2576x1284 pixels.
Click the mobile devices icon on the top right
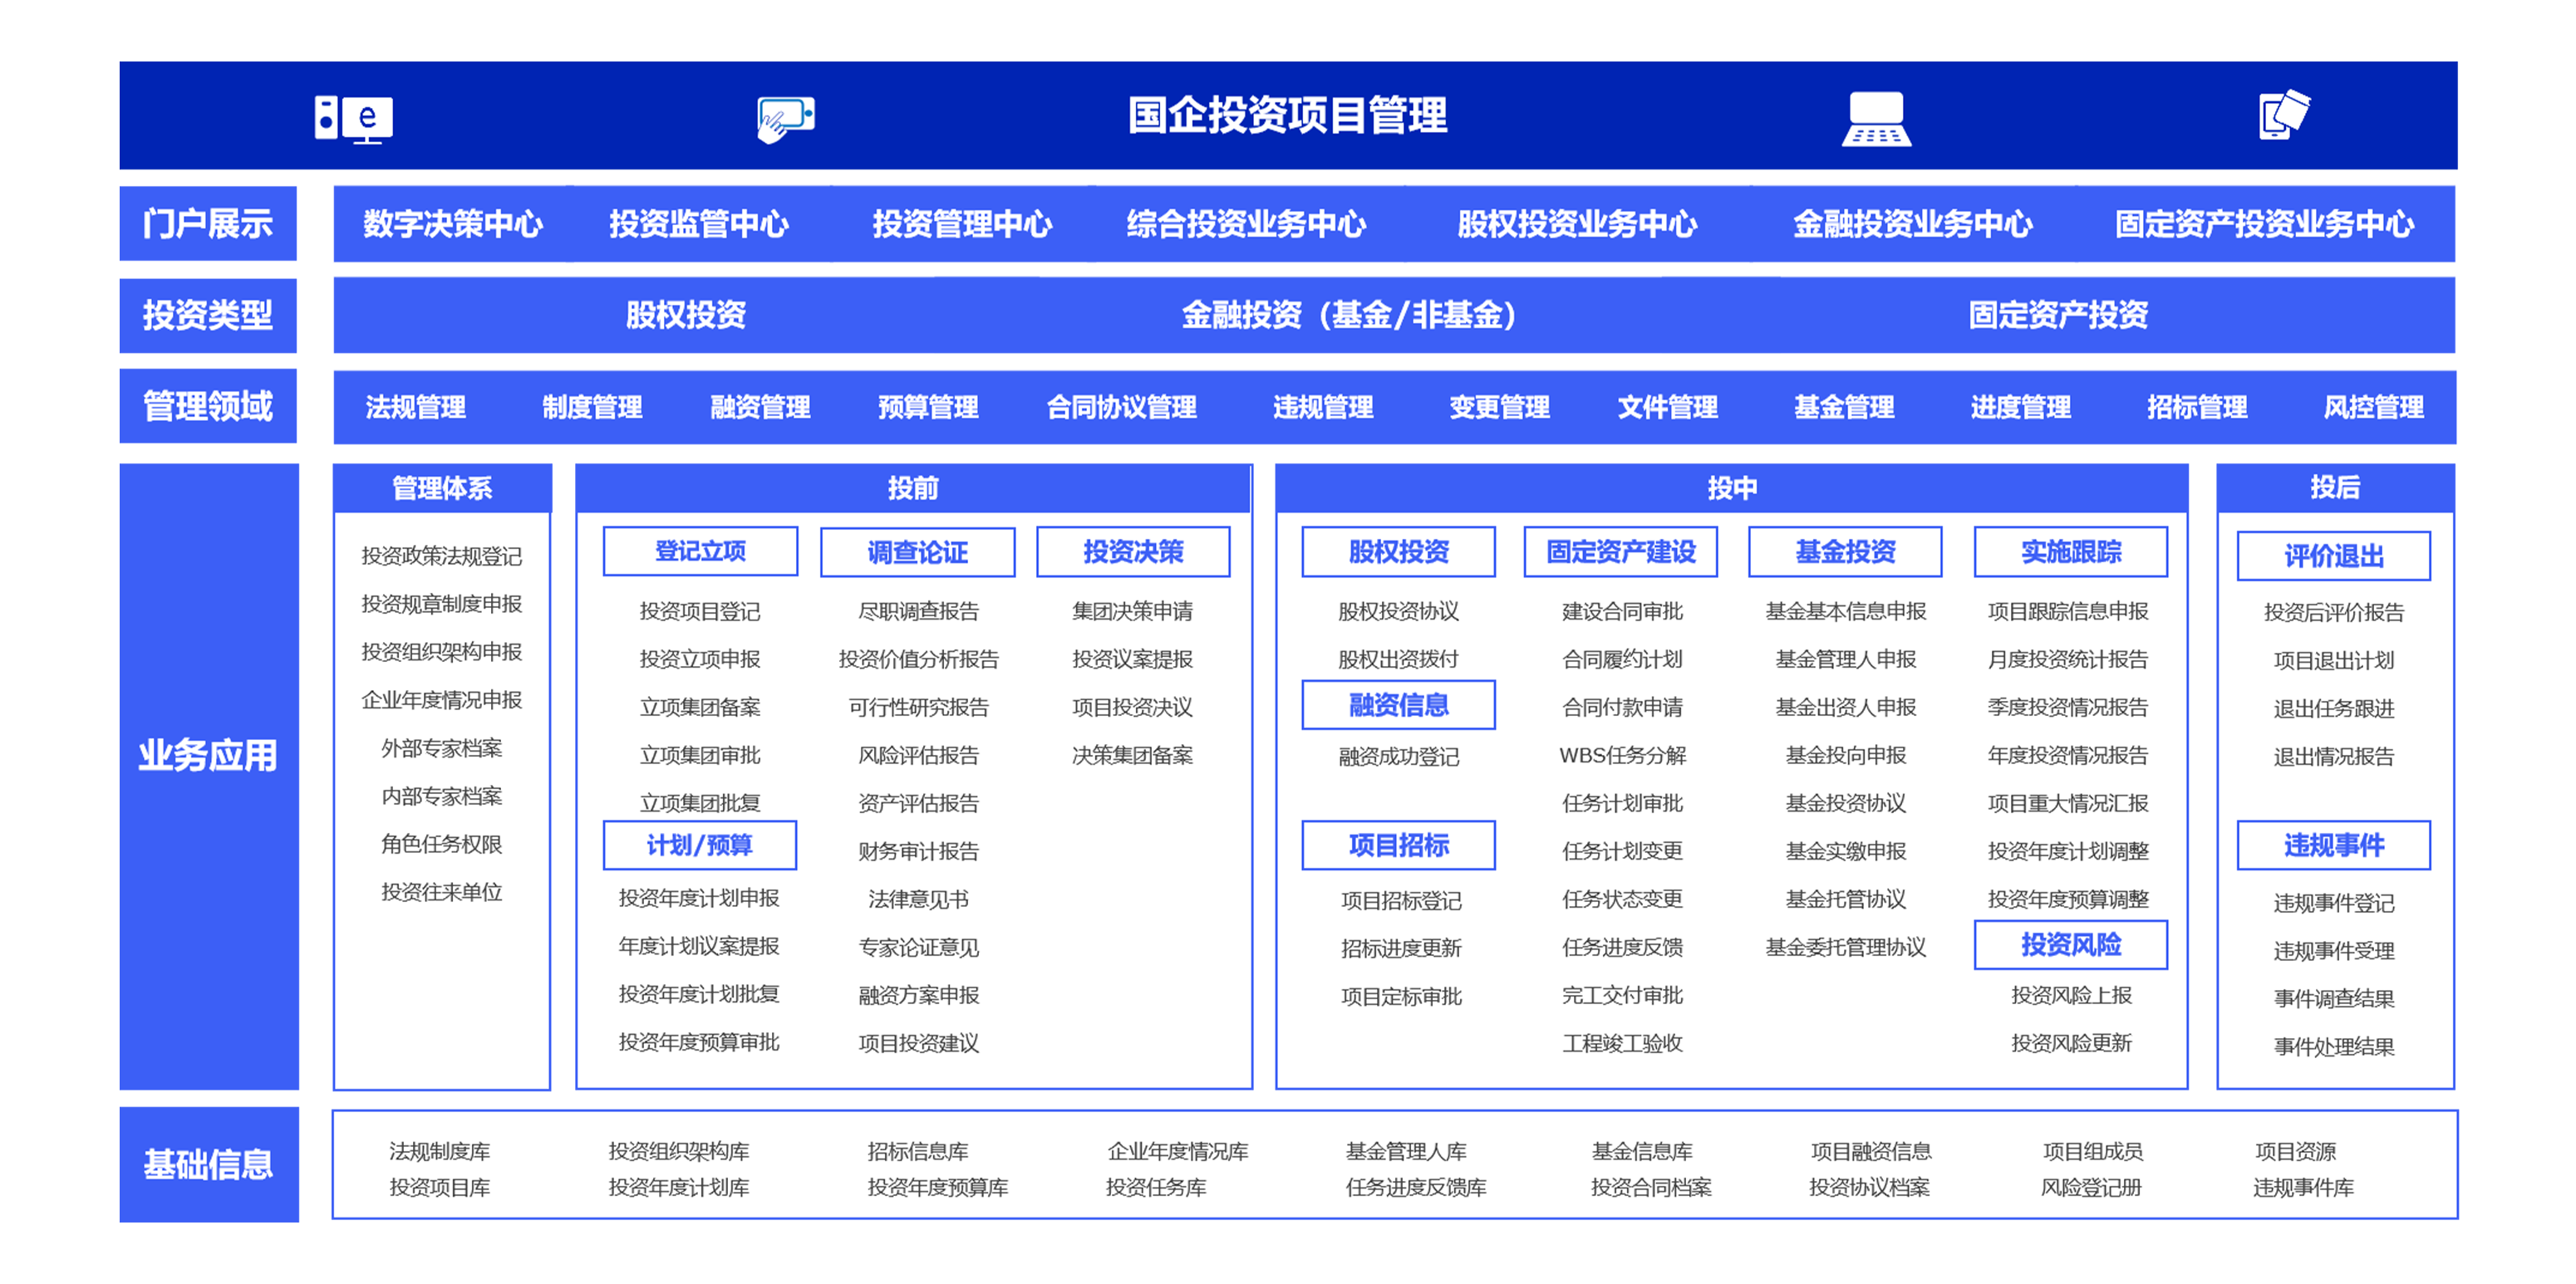tap(2285, 119)
